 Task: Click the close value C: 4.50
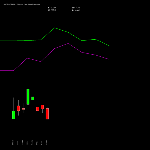(52, 8)
